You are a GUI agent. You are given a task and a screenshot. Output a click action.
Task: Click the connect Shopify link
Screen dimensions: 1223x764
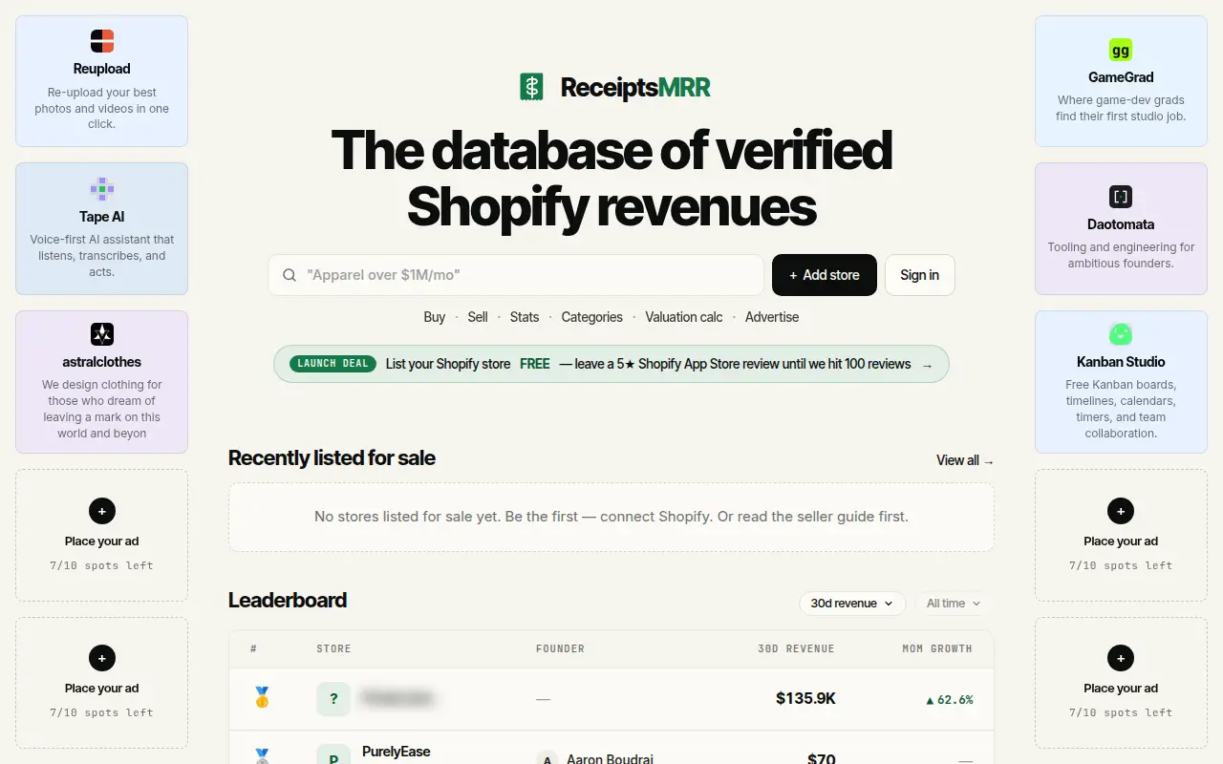[659, 517]
